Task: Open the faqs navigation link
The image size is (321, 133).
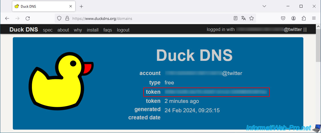Action: (x=108, y=30)
